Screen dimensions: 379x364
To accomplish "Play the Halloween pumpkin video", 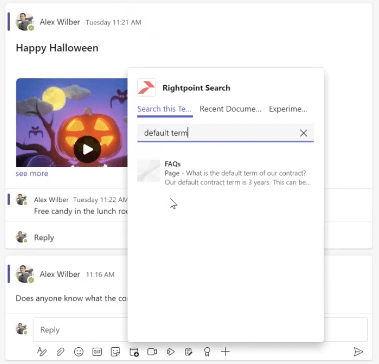I will coord(87,149).
